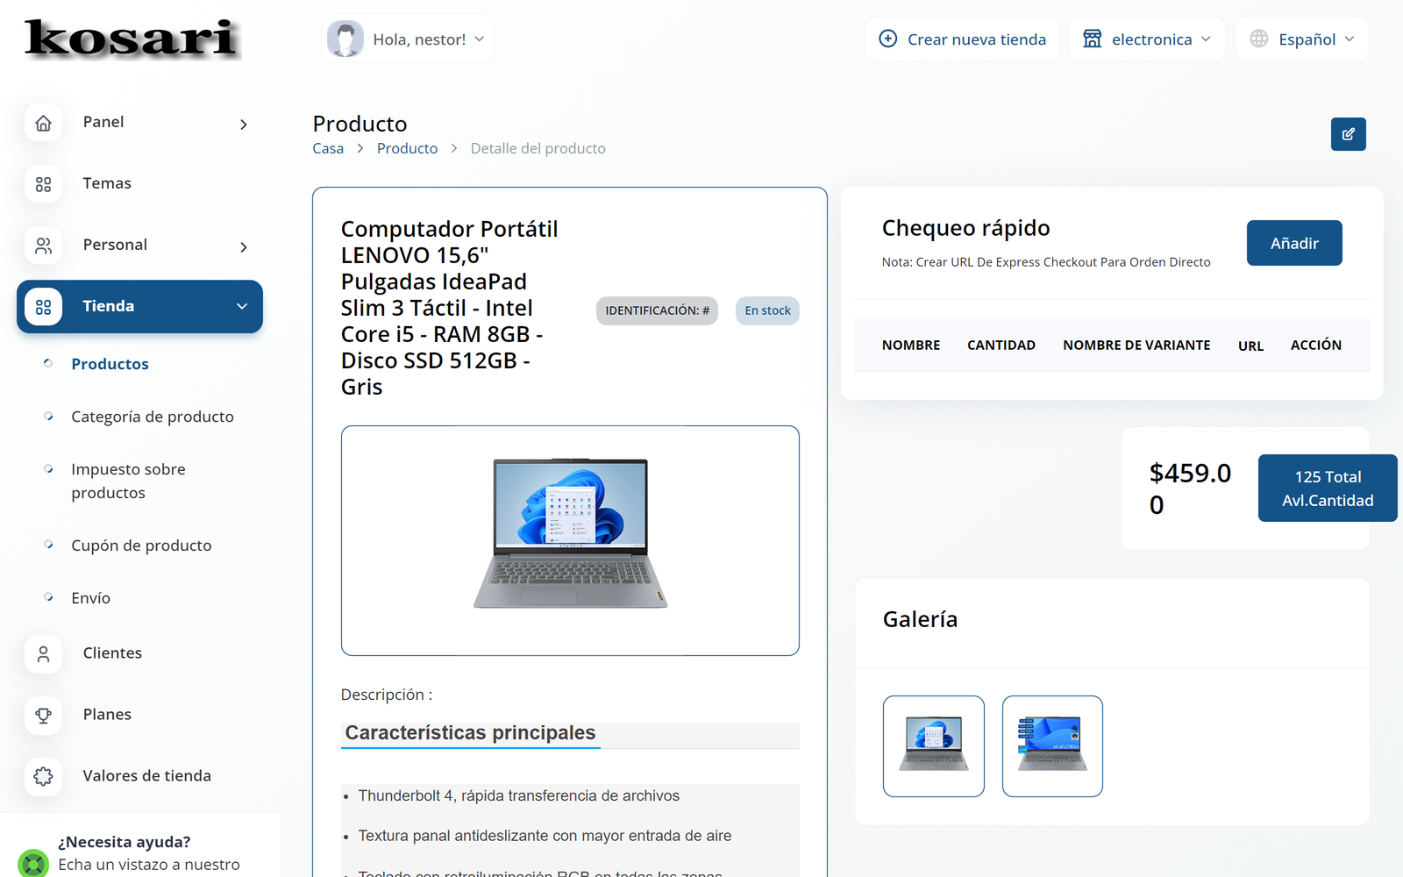Click the Clientes person icon
Viewport: 1403px width, 877px height.
coord(43,654)
